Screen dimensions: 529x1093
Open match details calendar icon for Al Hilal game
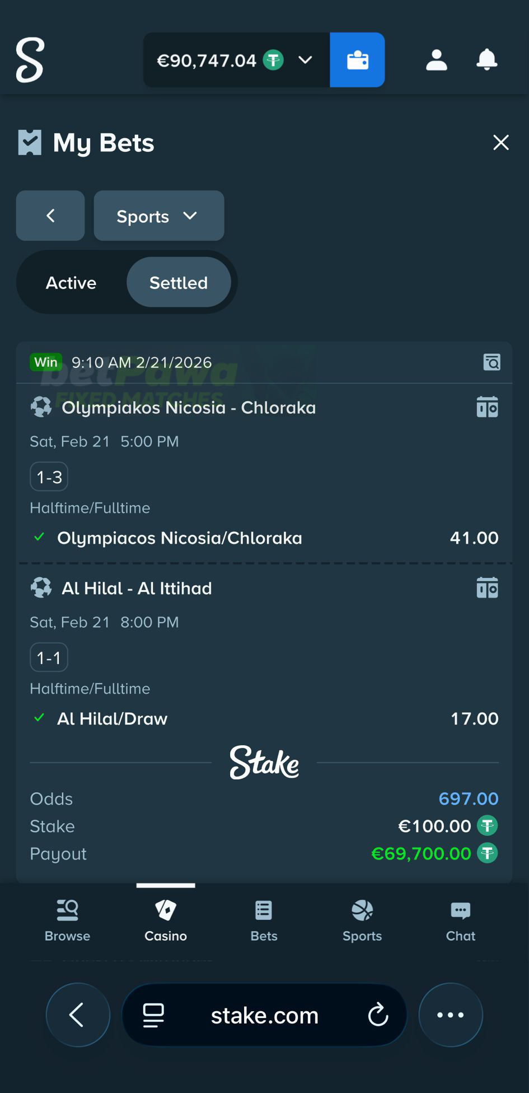point(488,587)
